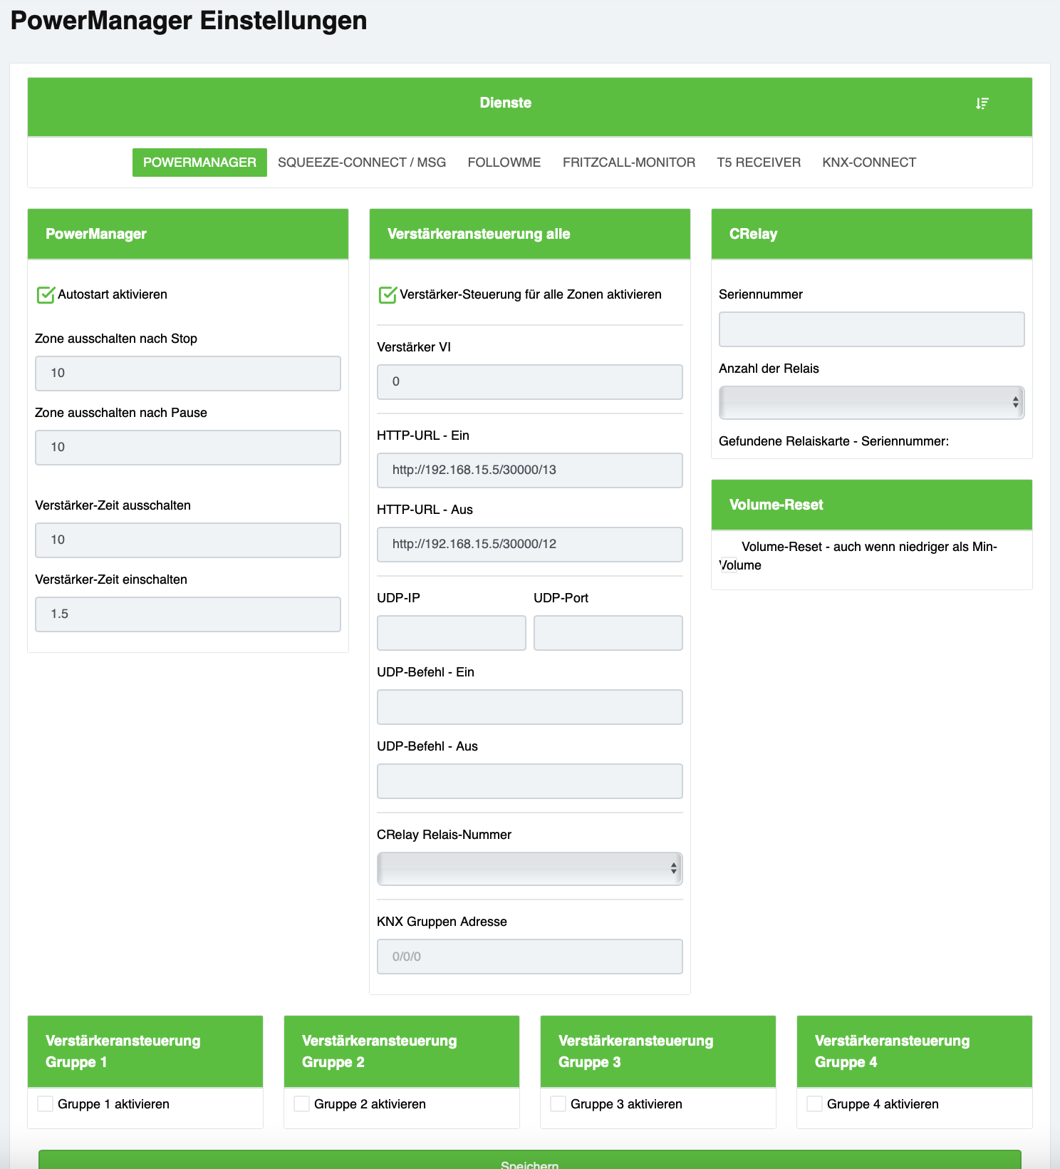Click the 'KNX Gruppen Adresse' label
Image resolution: width=1060 pixels, height=1169 pixels.
(442, 922)
